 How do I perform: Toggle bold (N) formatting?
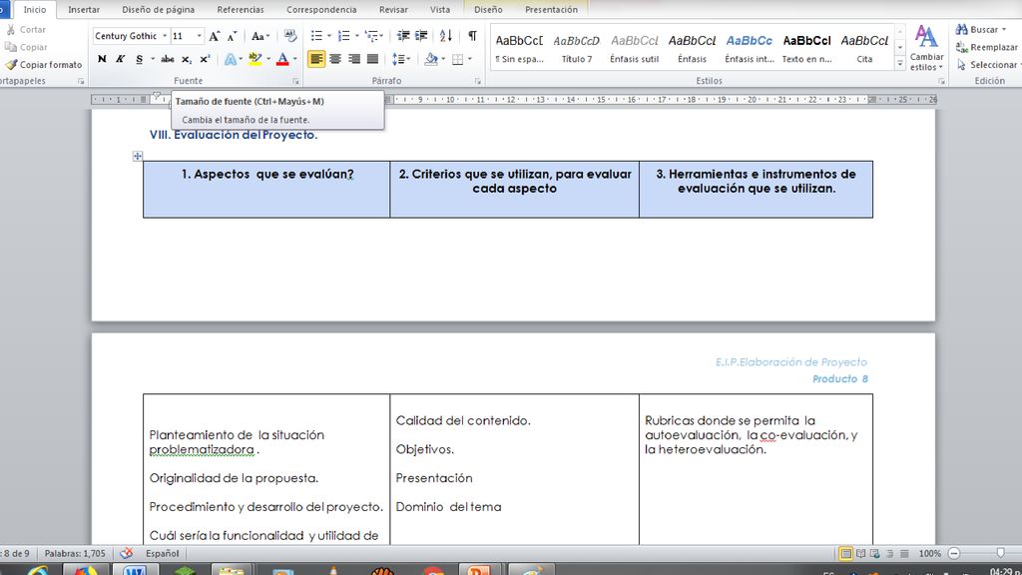coord(102,59)
